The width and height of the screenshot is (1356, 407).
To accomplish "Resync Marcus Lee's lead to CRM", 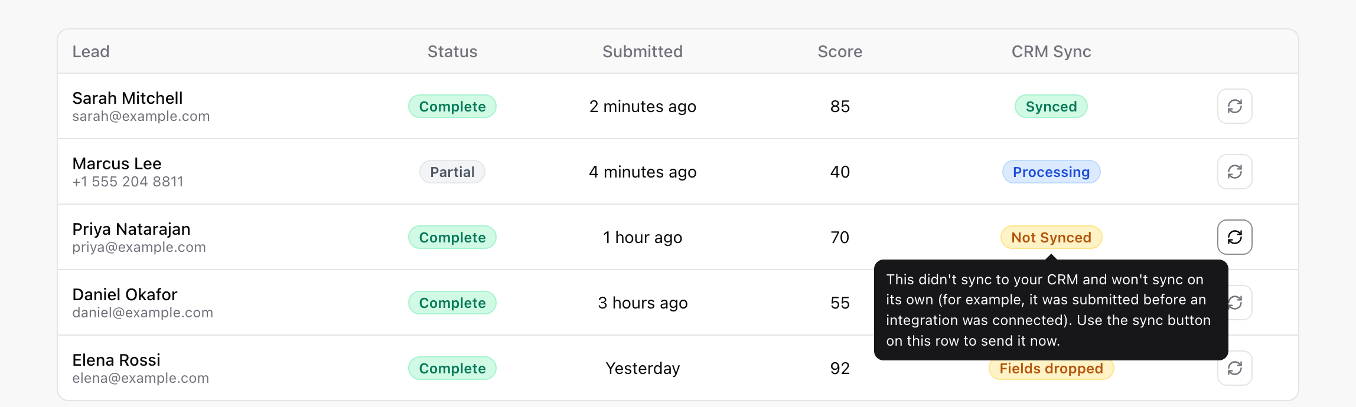I will point(1234,172).
